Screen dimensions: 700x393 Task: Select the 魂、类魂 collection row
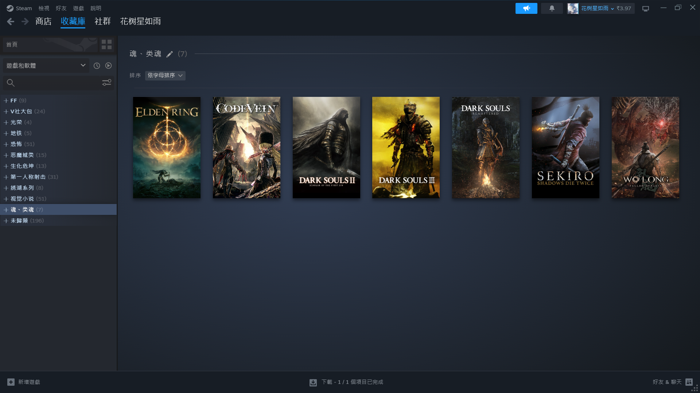(58, 209)
